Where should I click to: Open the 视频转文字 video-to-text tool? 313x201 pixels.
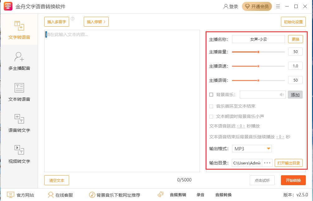[x=19, y=154]
